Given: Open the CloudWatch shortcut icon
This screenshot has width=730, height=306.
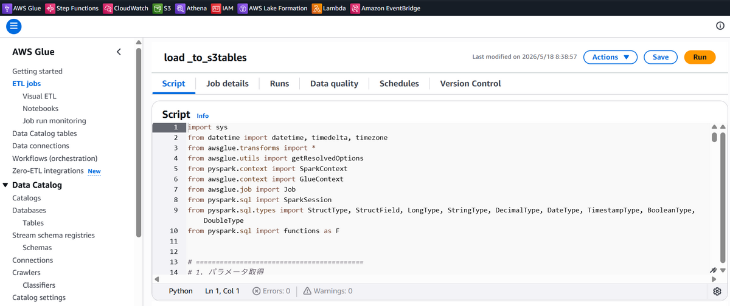Looking at the screenshot, I should click(108, 8).
